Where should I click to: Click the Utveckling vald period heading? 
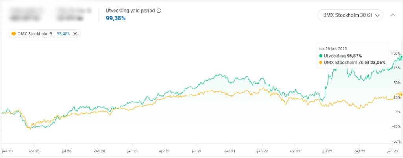point(130,11)
